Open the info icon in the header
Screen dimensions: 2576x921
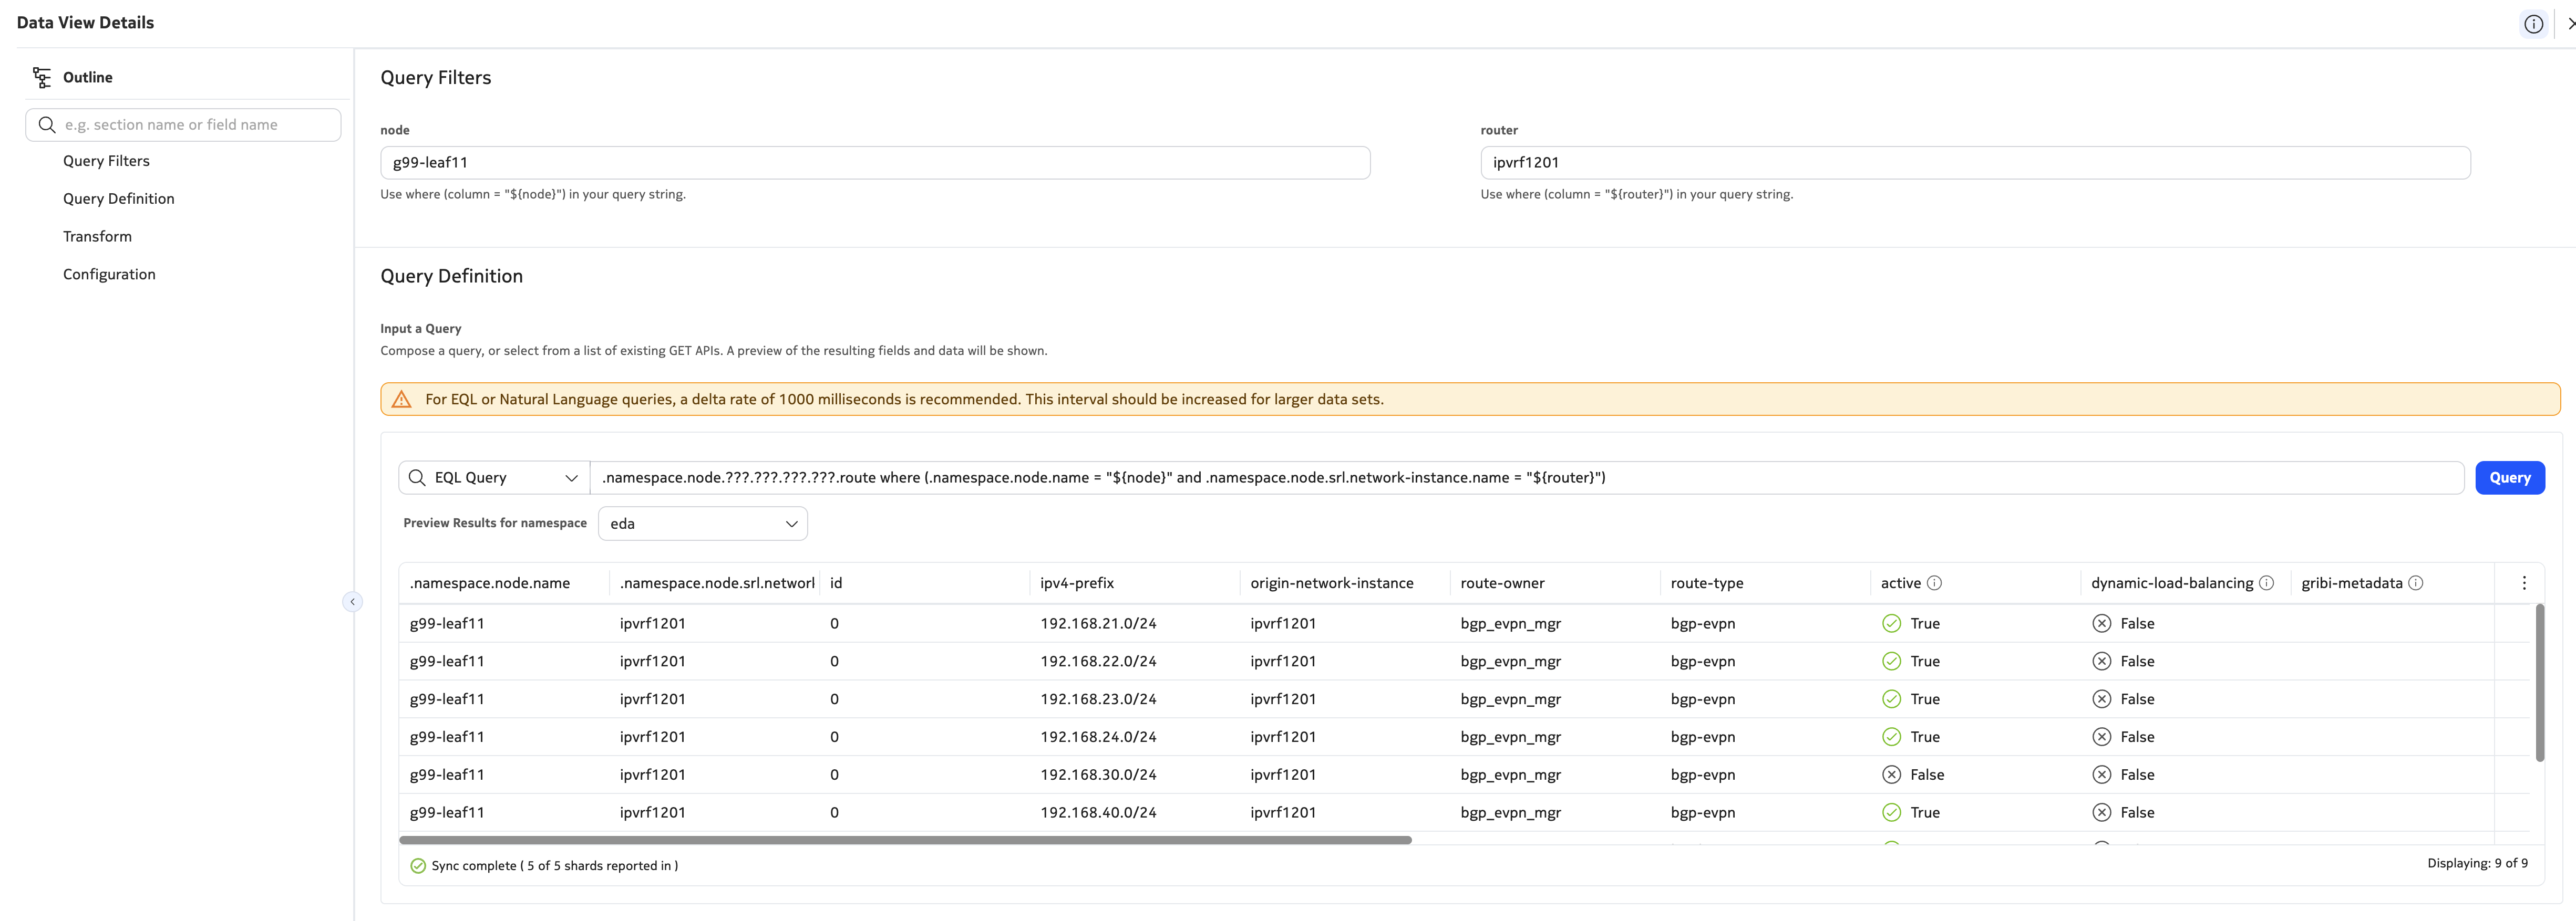(x=2533, y=24)
